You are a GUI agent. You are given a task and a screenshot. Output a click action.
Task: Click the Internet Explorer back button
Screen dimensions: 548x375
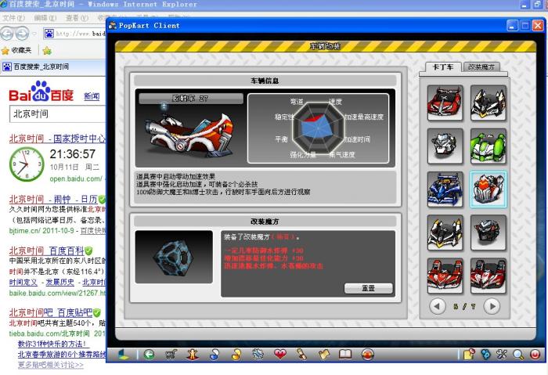click(7, 34)
